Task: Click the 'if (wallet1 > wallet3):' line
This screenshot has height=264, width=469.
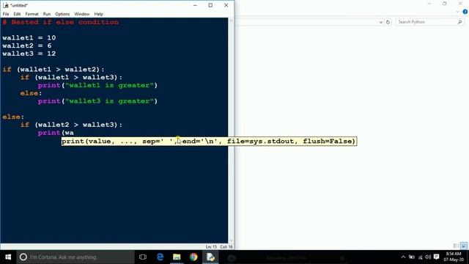Action: tap(71, 78)
